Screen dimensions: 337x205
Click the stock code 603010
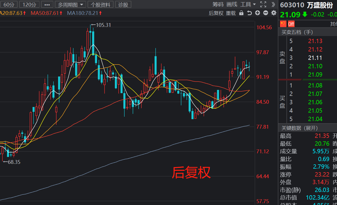(292, 5)
